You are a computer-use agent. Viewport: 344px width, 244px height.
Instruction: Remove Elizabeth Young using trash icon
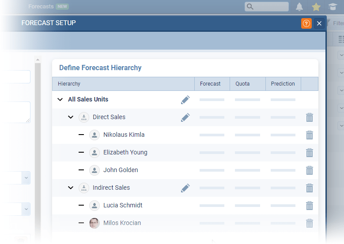click(310, 153)
